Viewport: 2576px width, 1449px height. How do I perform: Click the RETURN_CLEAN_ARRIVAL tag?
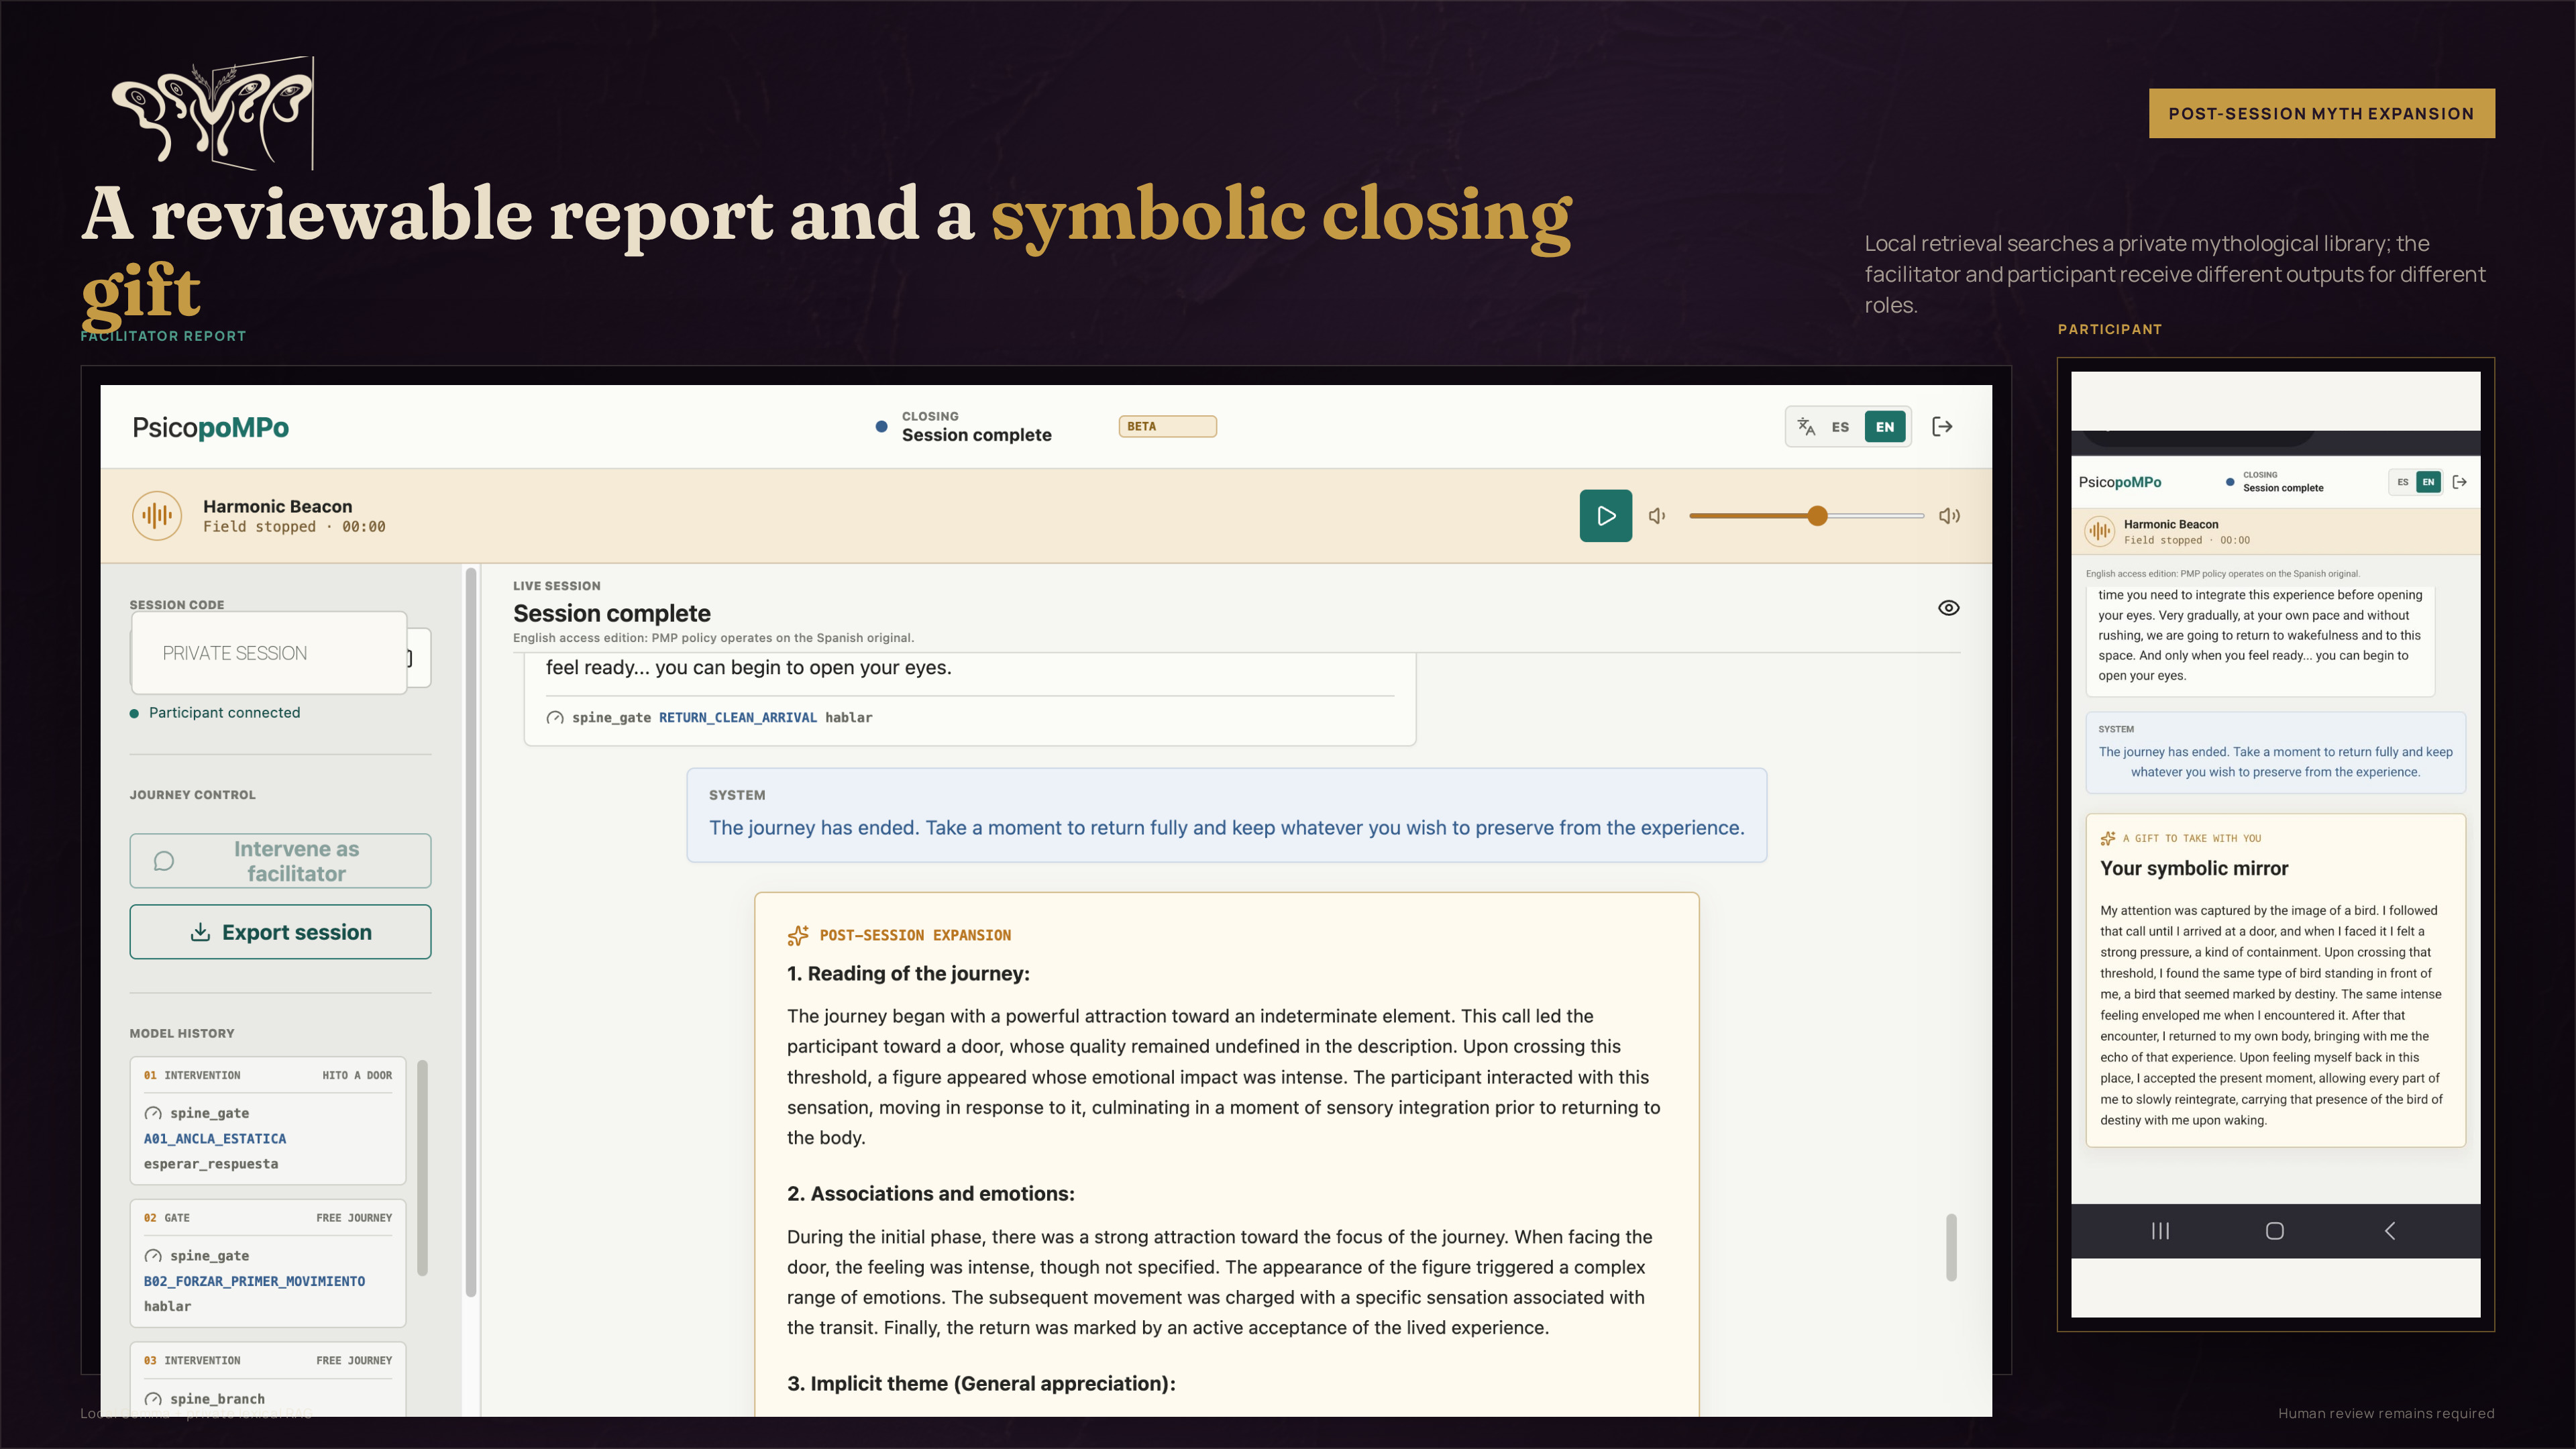(x=738, y=718)
